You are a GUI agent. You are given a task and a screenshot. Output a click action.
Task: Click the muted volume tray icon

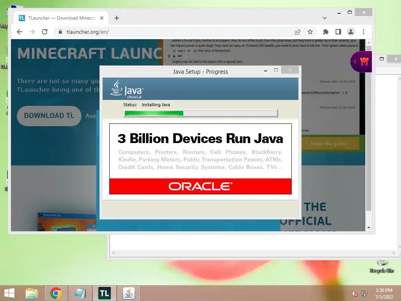pyautogui.click(x=354, y=294)
